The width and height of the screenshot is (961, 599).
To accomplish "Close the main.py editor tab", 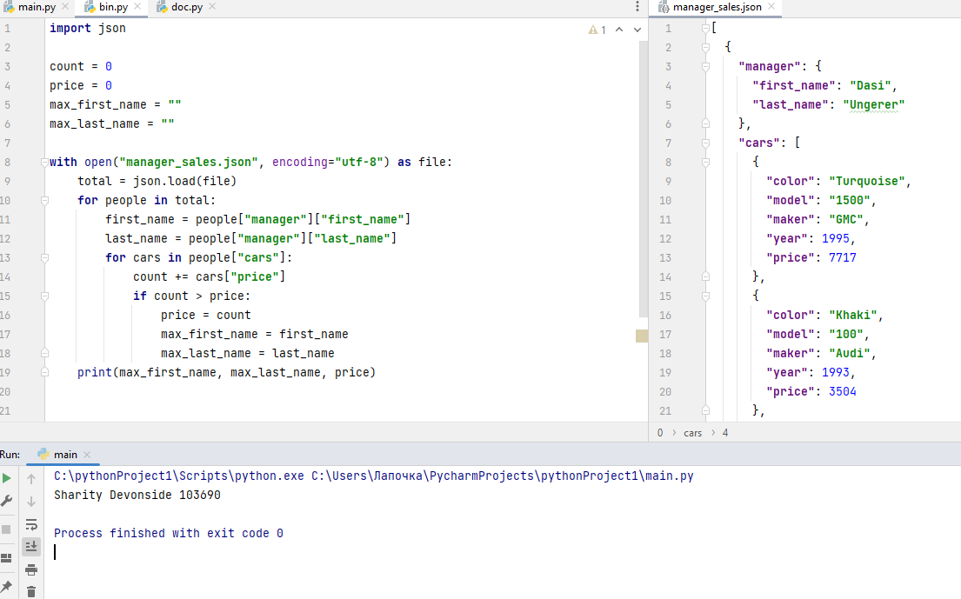I will click(x=65, y=6).
